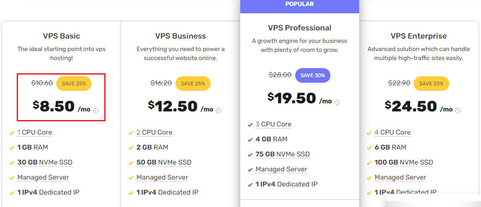Click the crossed-out $28.00 price
The image size is (481, 207).
tap(280, 75)
